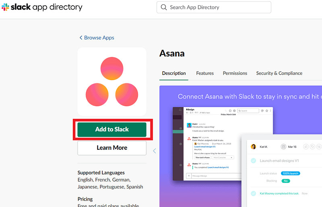Click the star icon in screenshot header
The height and width of the screenshot is (207, 322).
[267, 111]
